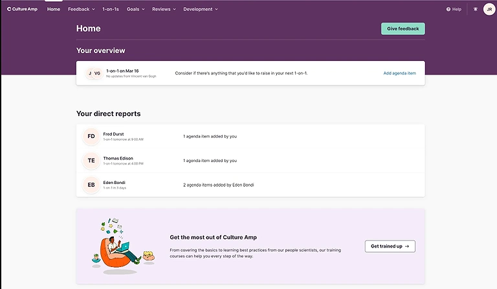Open the Thomas Edison direct report name
The image size is (497, 289).
(x=118, y=158)
